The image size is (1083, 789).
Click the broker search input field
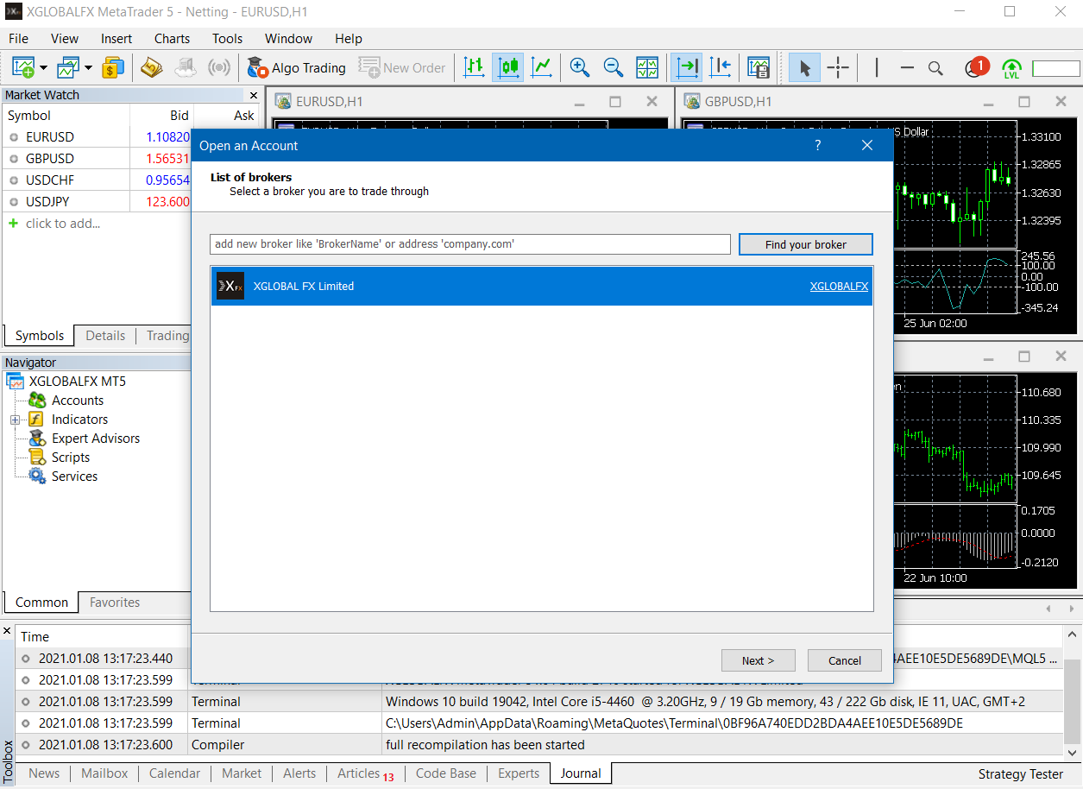(x=470, y=244)
